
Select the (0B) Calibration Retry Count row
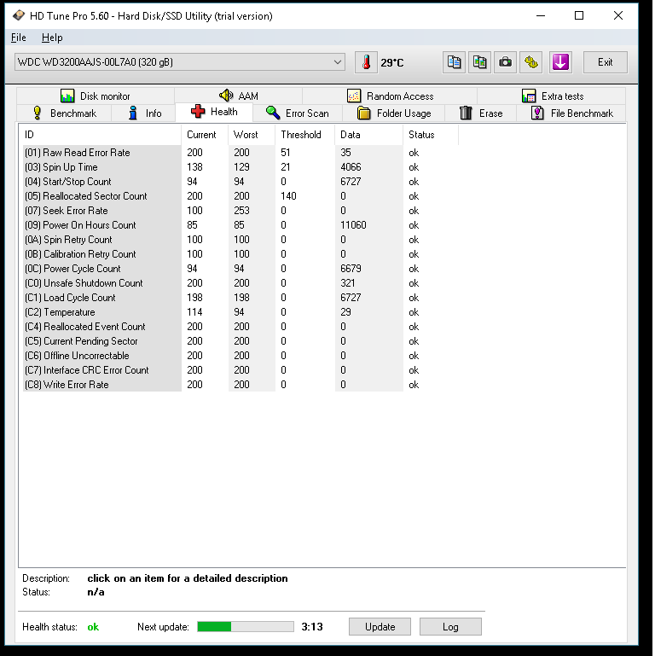[x=241, y=254]
